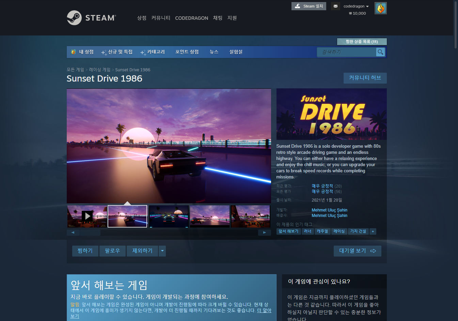
Task: Expand the codedragon account dropdown
Action: (x=356, y=6)
